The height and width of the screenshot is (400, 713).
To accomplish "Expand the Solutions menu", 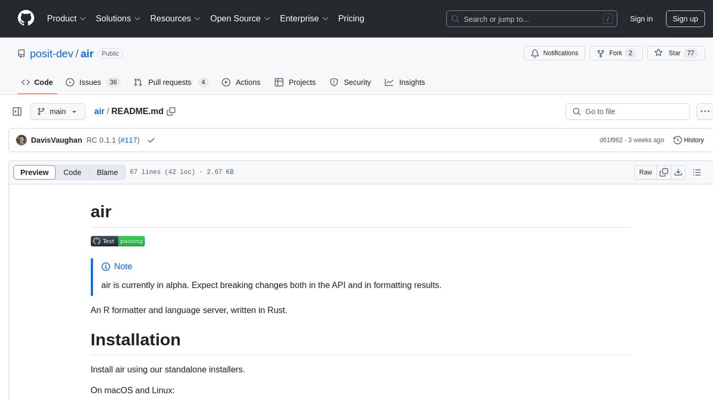I will 118,18.
